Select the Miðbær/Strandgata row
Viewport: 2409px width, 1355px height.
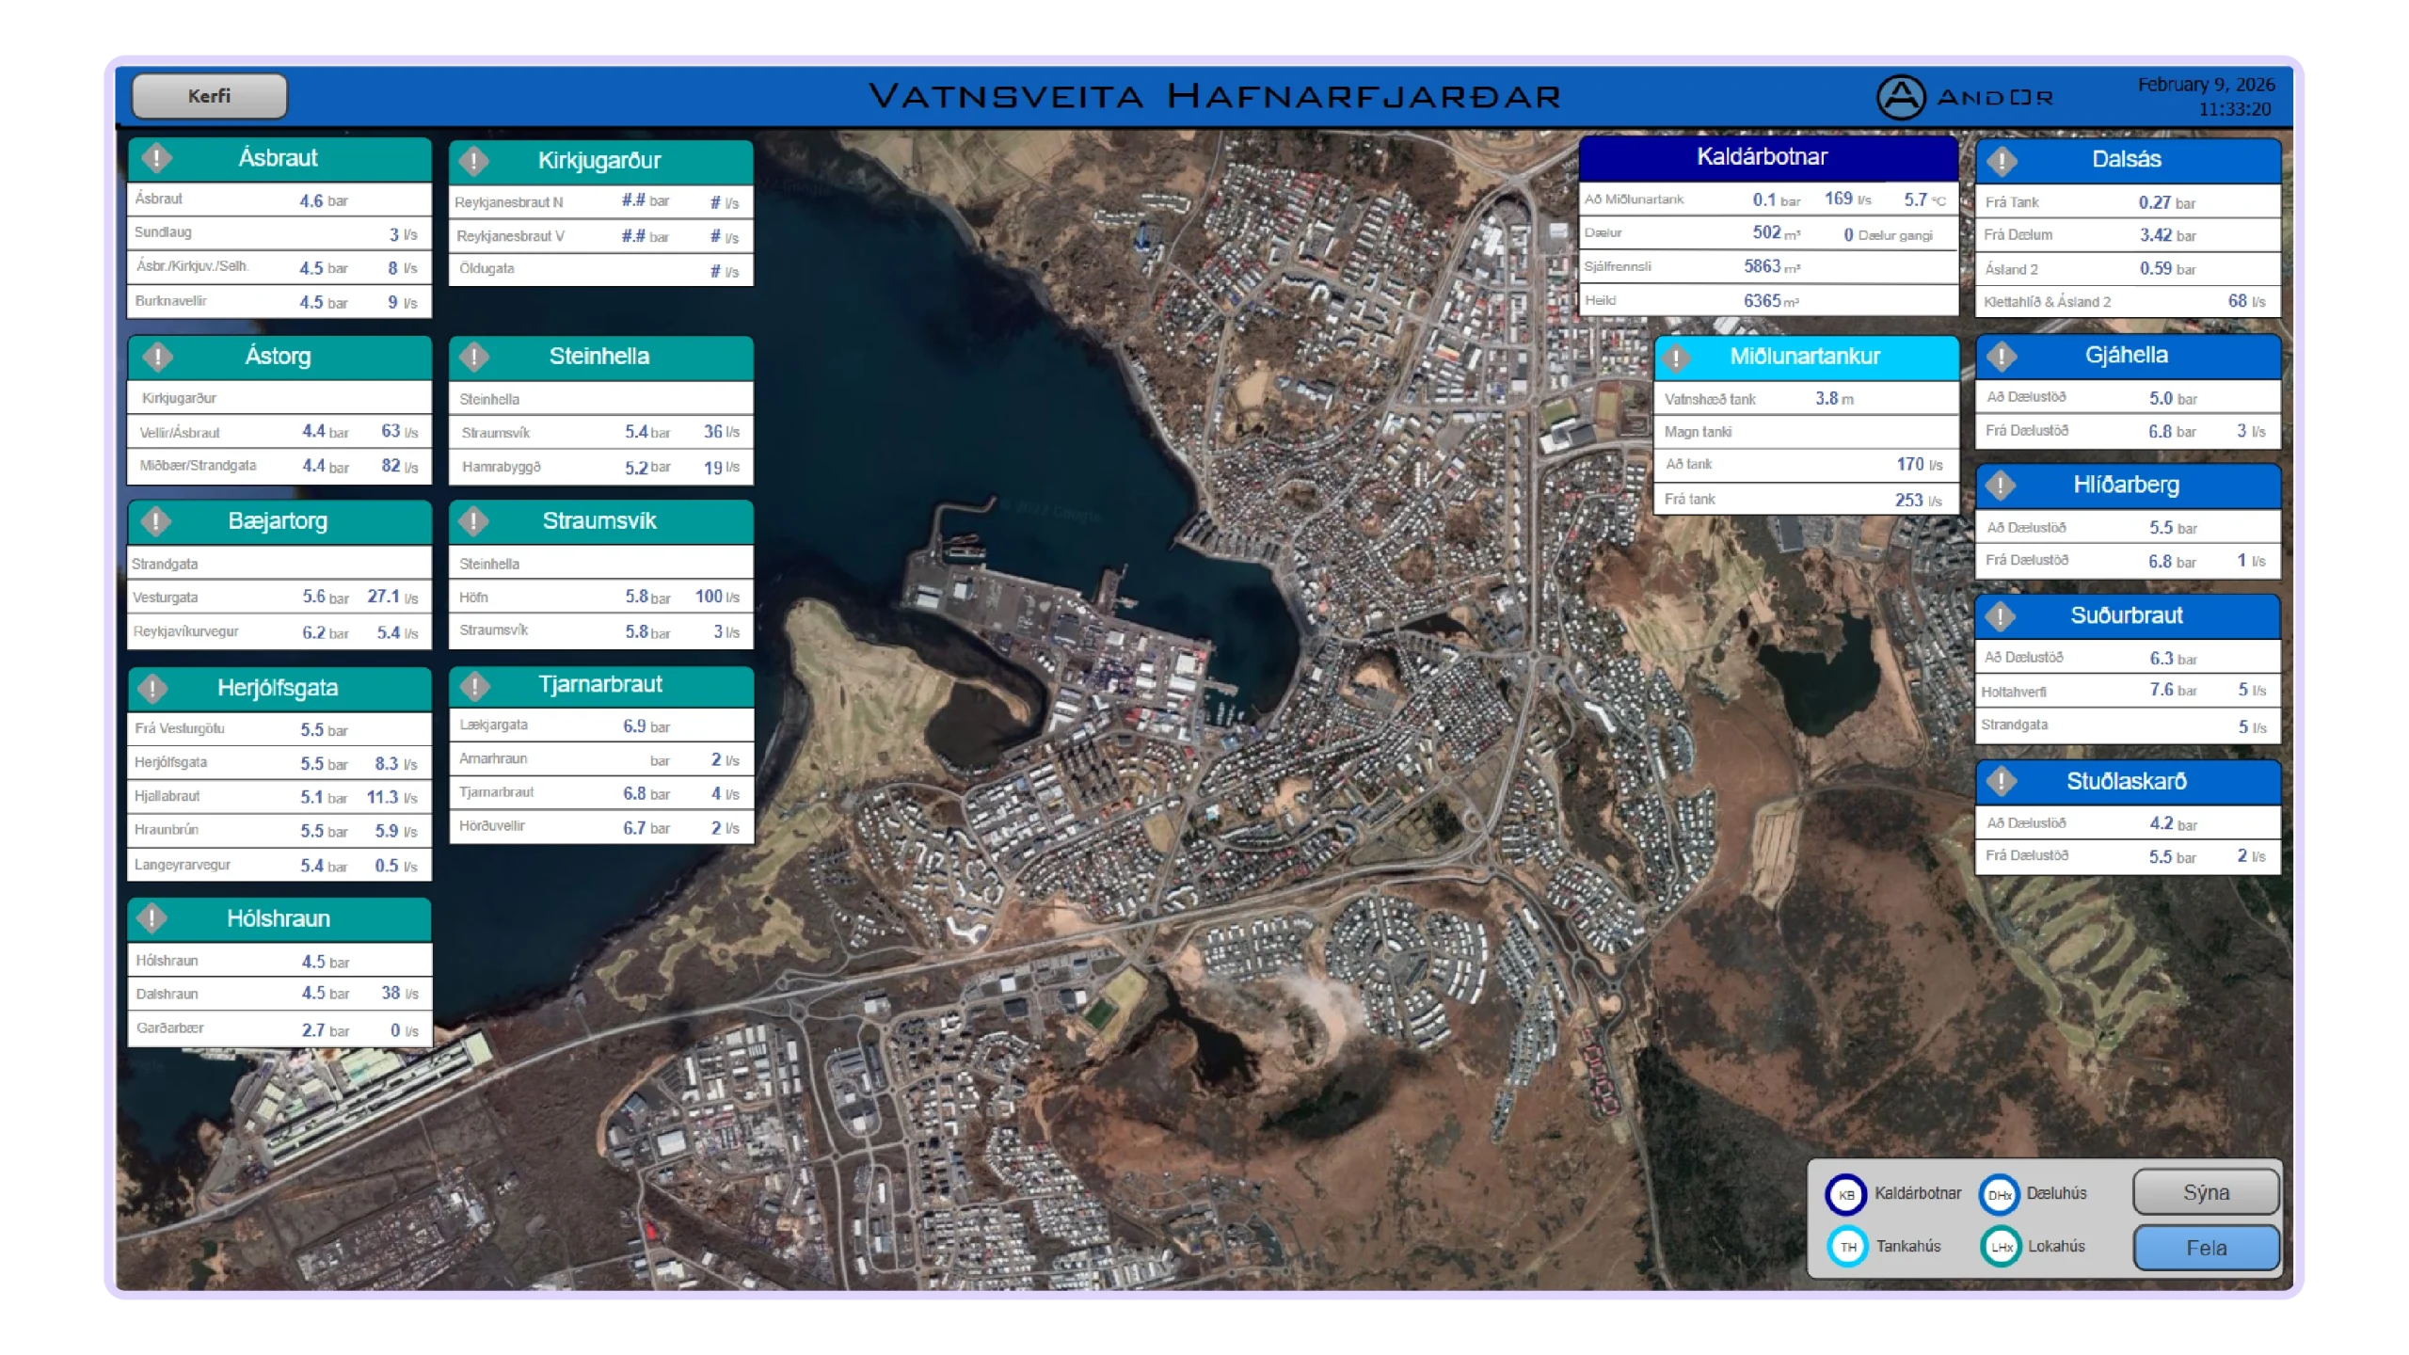(279, 466)
